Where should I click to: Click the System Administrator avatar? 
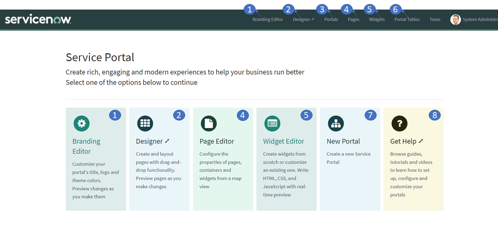click(x=455, y=19)
